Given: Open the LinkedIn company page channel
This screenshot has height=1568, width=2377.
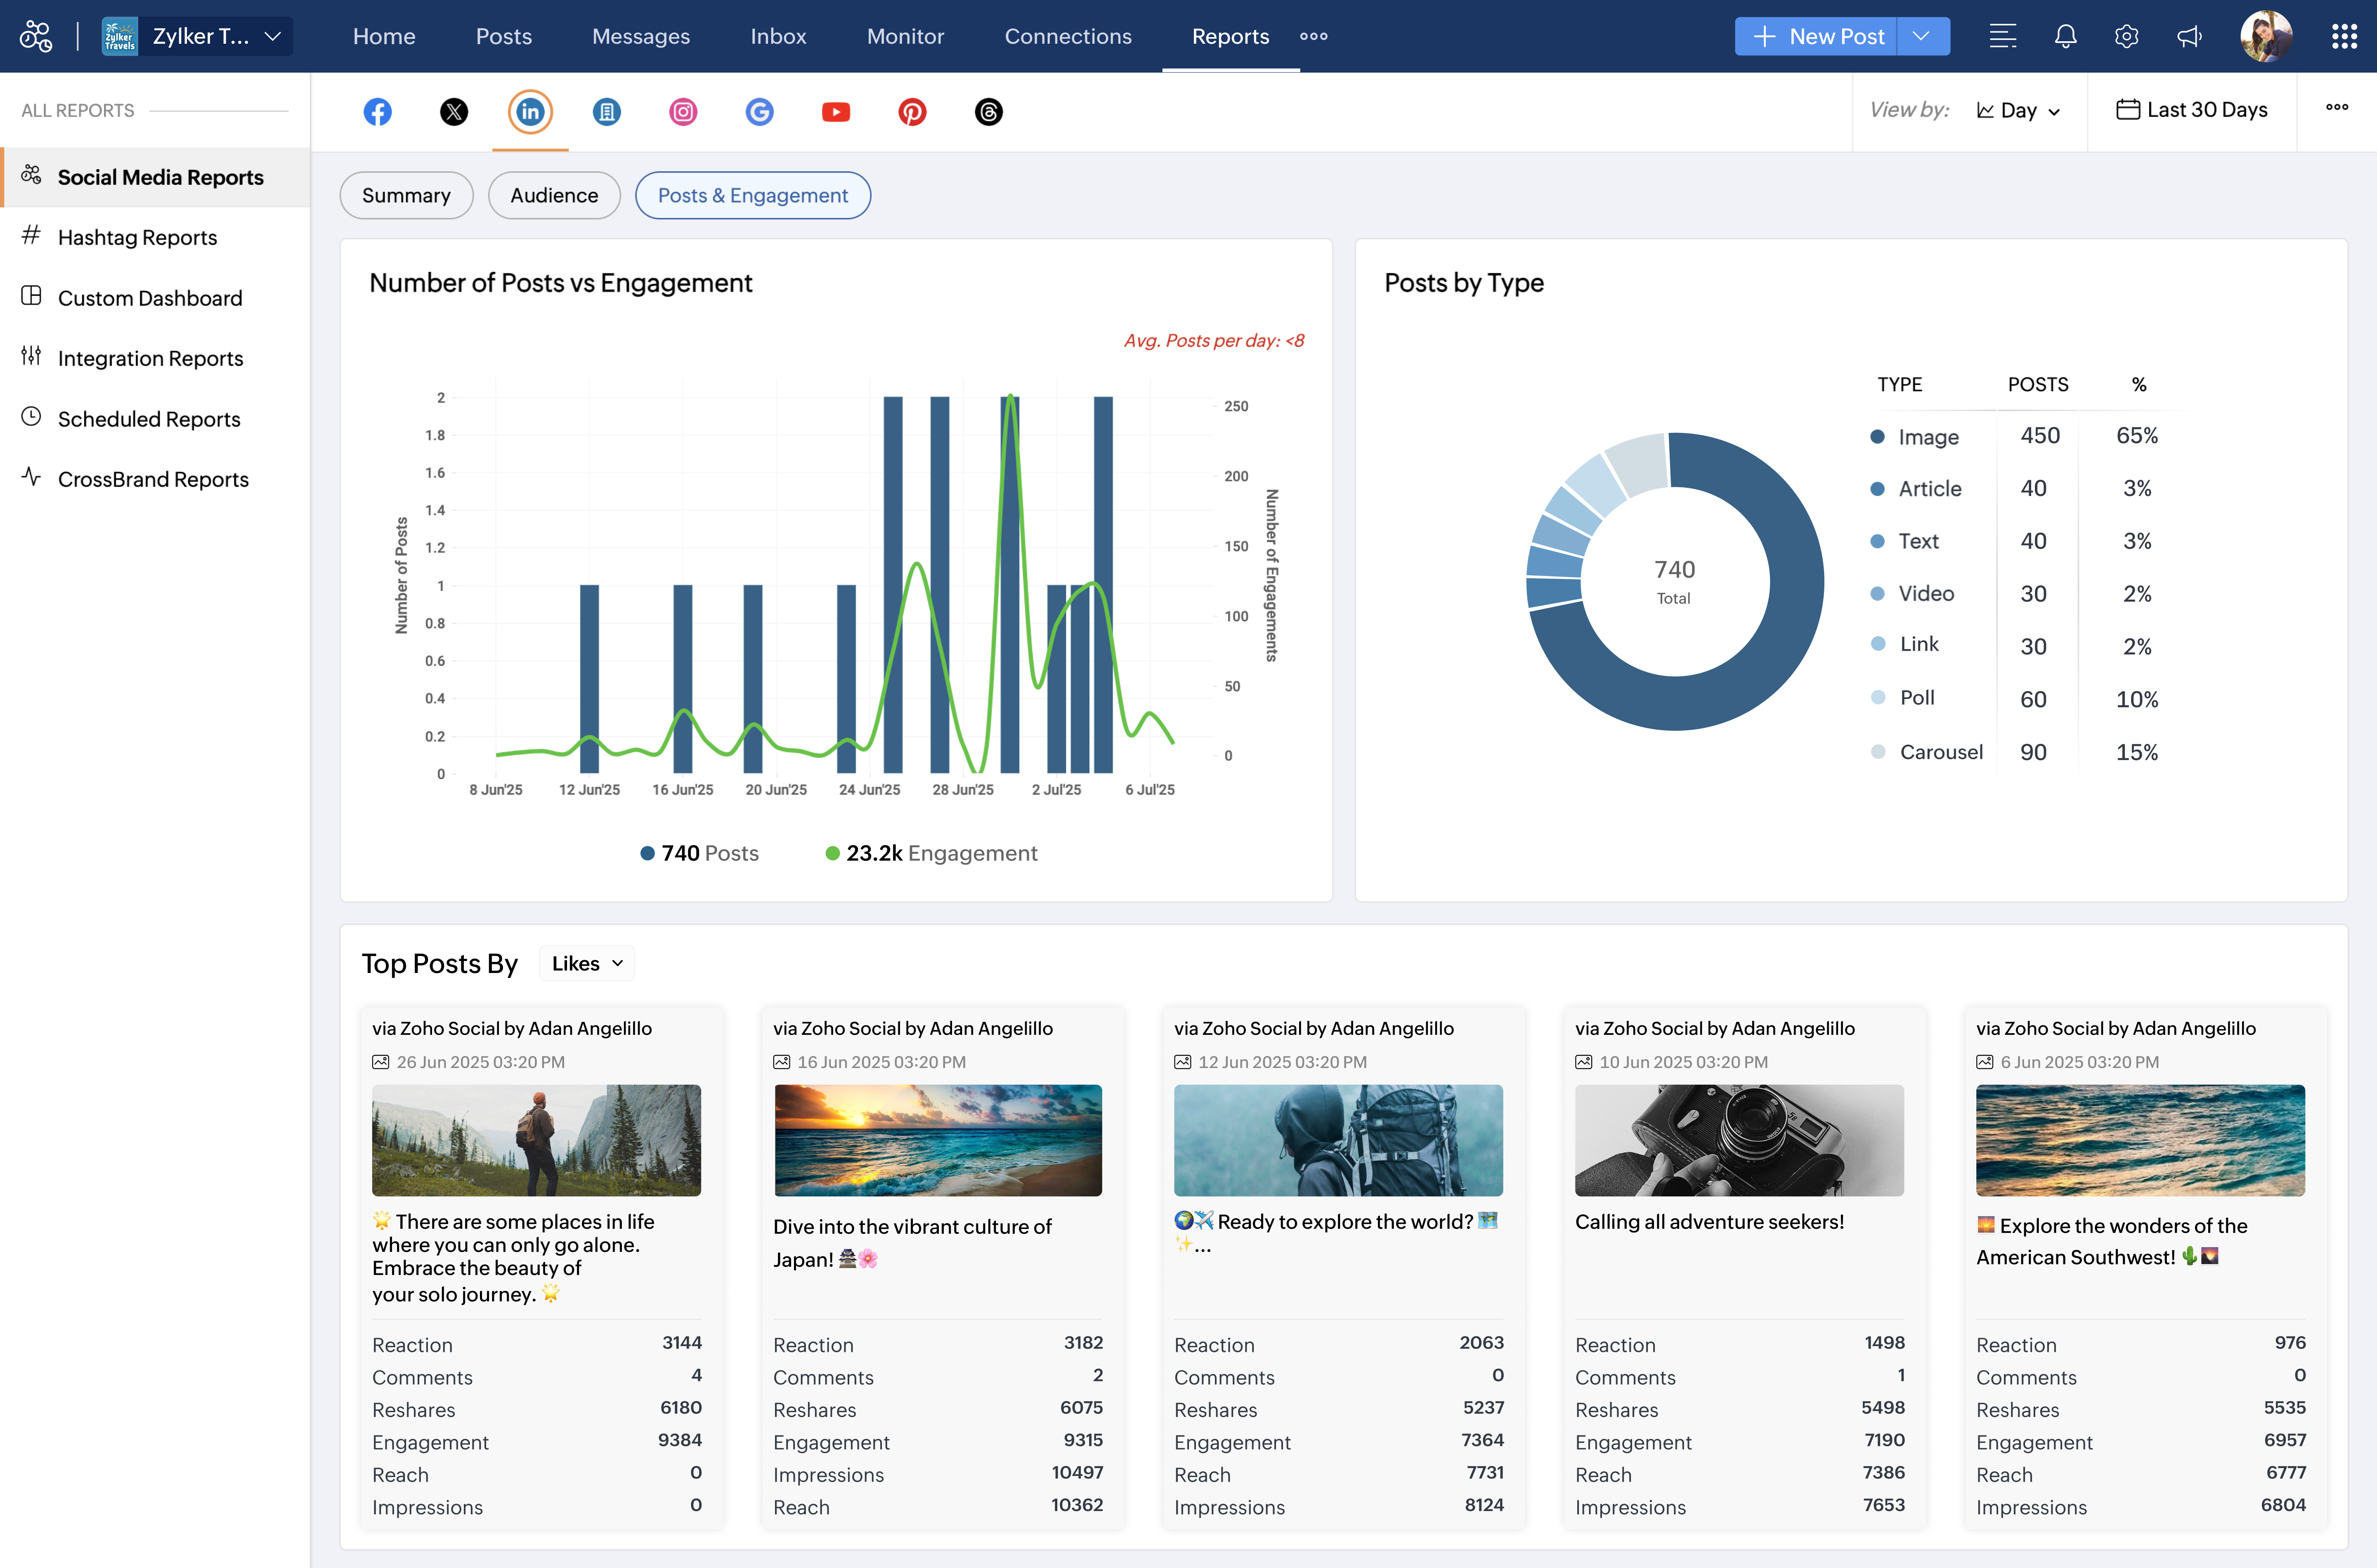Looking at the screenshot, I should pyautogui.click(x=607, y=112).
